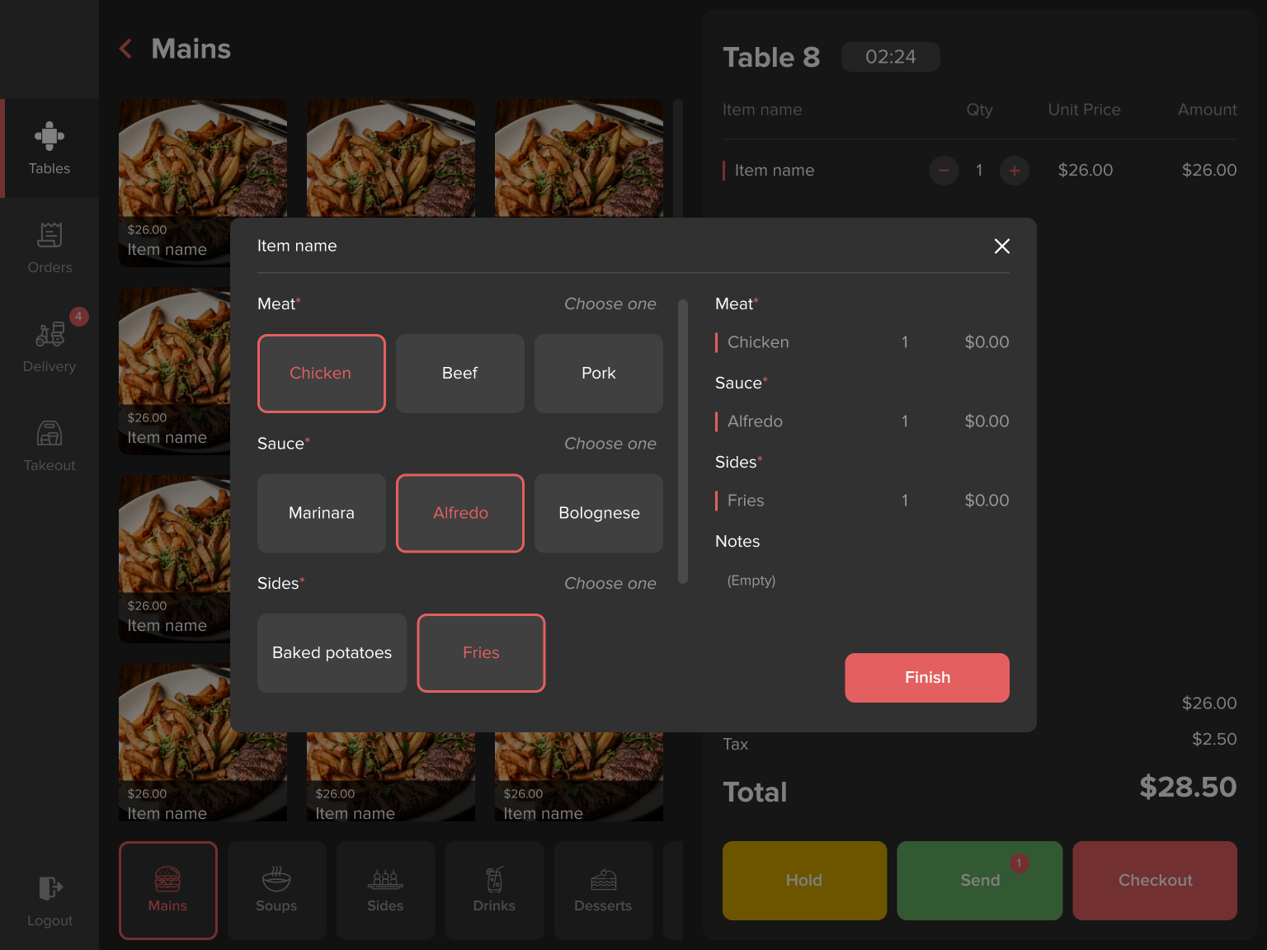
Task: Open the Orders section in sidebar
Action: pyautogui.click(x=49, y=247)
